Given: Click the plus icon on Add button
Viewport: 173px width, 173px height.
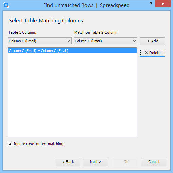Looking at the screenshot, I should pyautogui.click(x=148, y=41).
